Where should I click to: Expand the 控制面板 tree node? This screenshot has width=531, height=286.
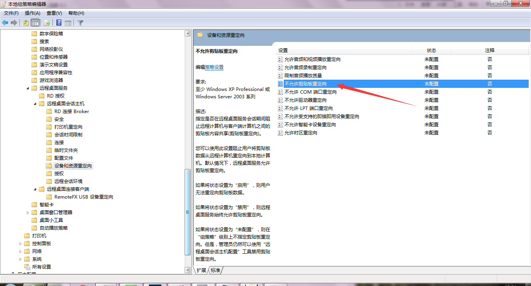pos(20,244)
